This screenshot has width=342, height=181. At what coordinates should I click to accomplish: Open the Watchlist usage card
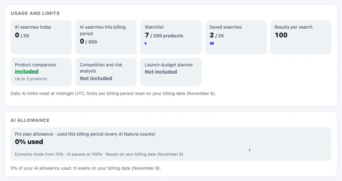(x=171, y=37)
